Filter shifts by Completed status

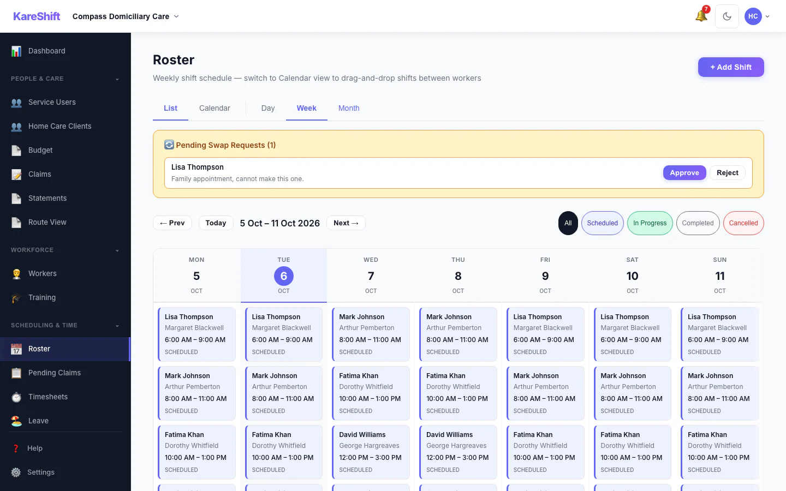tap(698, 223)
